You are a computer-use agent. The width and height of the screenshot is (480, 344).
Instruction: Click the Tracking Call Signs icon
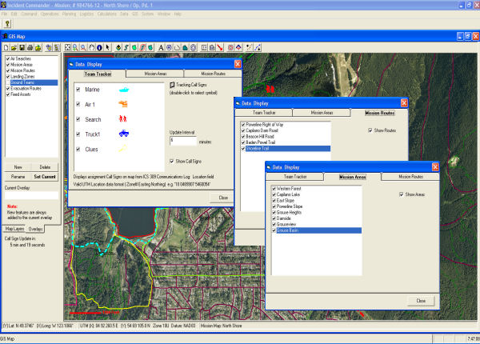pos(172,85)
